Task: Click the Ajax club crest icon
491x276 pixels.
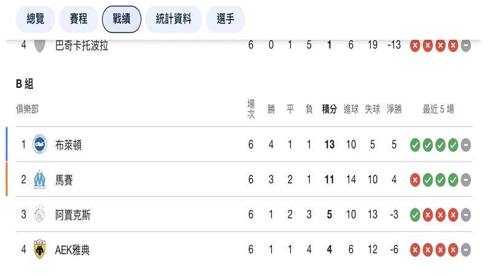Action: [x=40, y=215]
